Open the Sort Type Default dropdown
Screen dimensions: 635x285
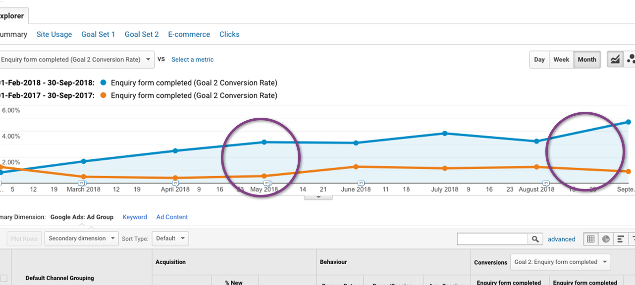click(x=170, y=238)
